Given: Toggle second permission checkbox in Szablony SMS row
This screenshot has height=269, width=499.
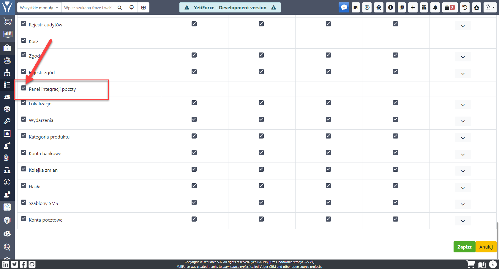Looking at the screenshot, I should coord(261,202).
